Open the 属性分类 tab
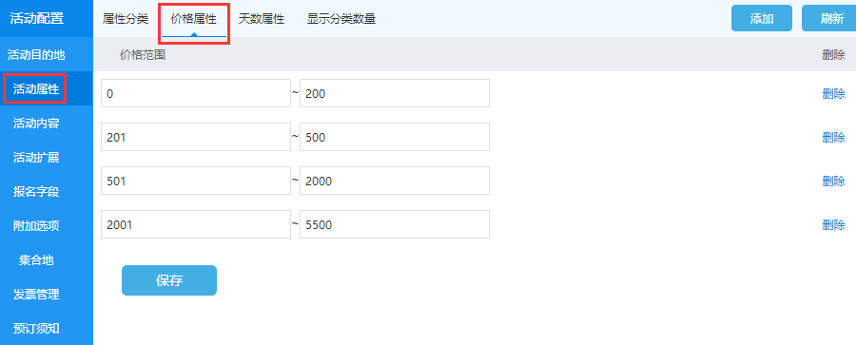Viewport: 856px width, 345px height. click(125, 19)
